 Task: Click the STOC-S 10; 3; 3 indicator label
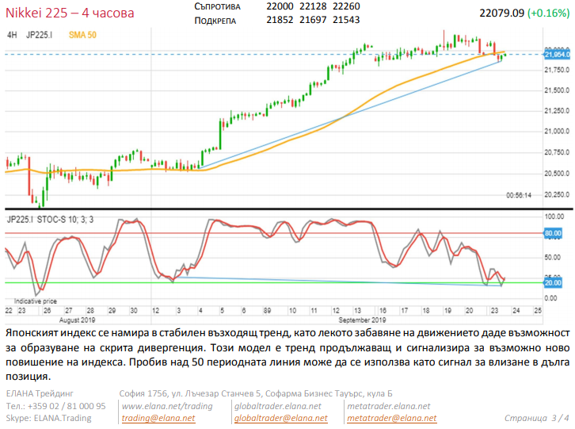65,220
